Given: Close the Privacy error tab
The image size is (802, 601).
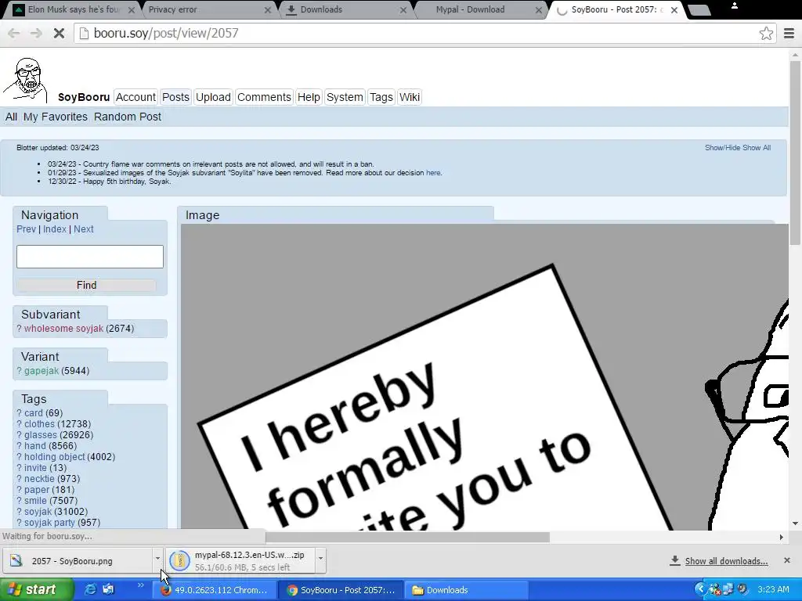Looking at the screenshot, I should [x=268, y=9].
